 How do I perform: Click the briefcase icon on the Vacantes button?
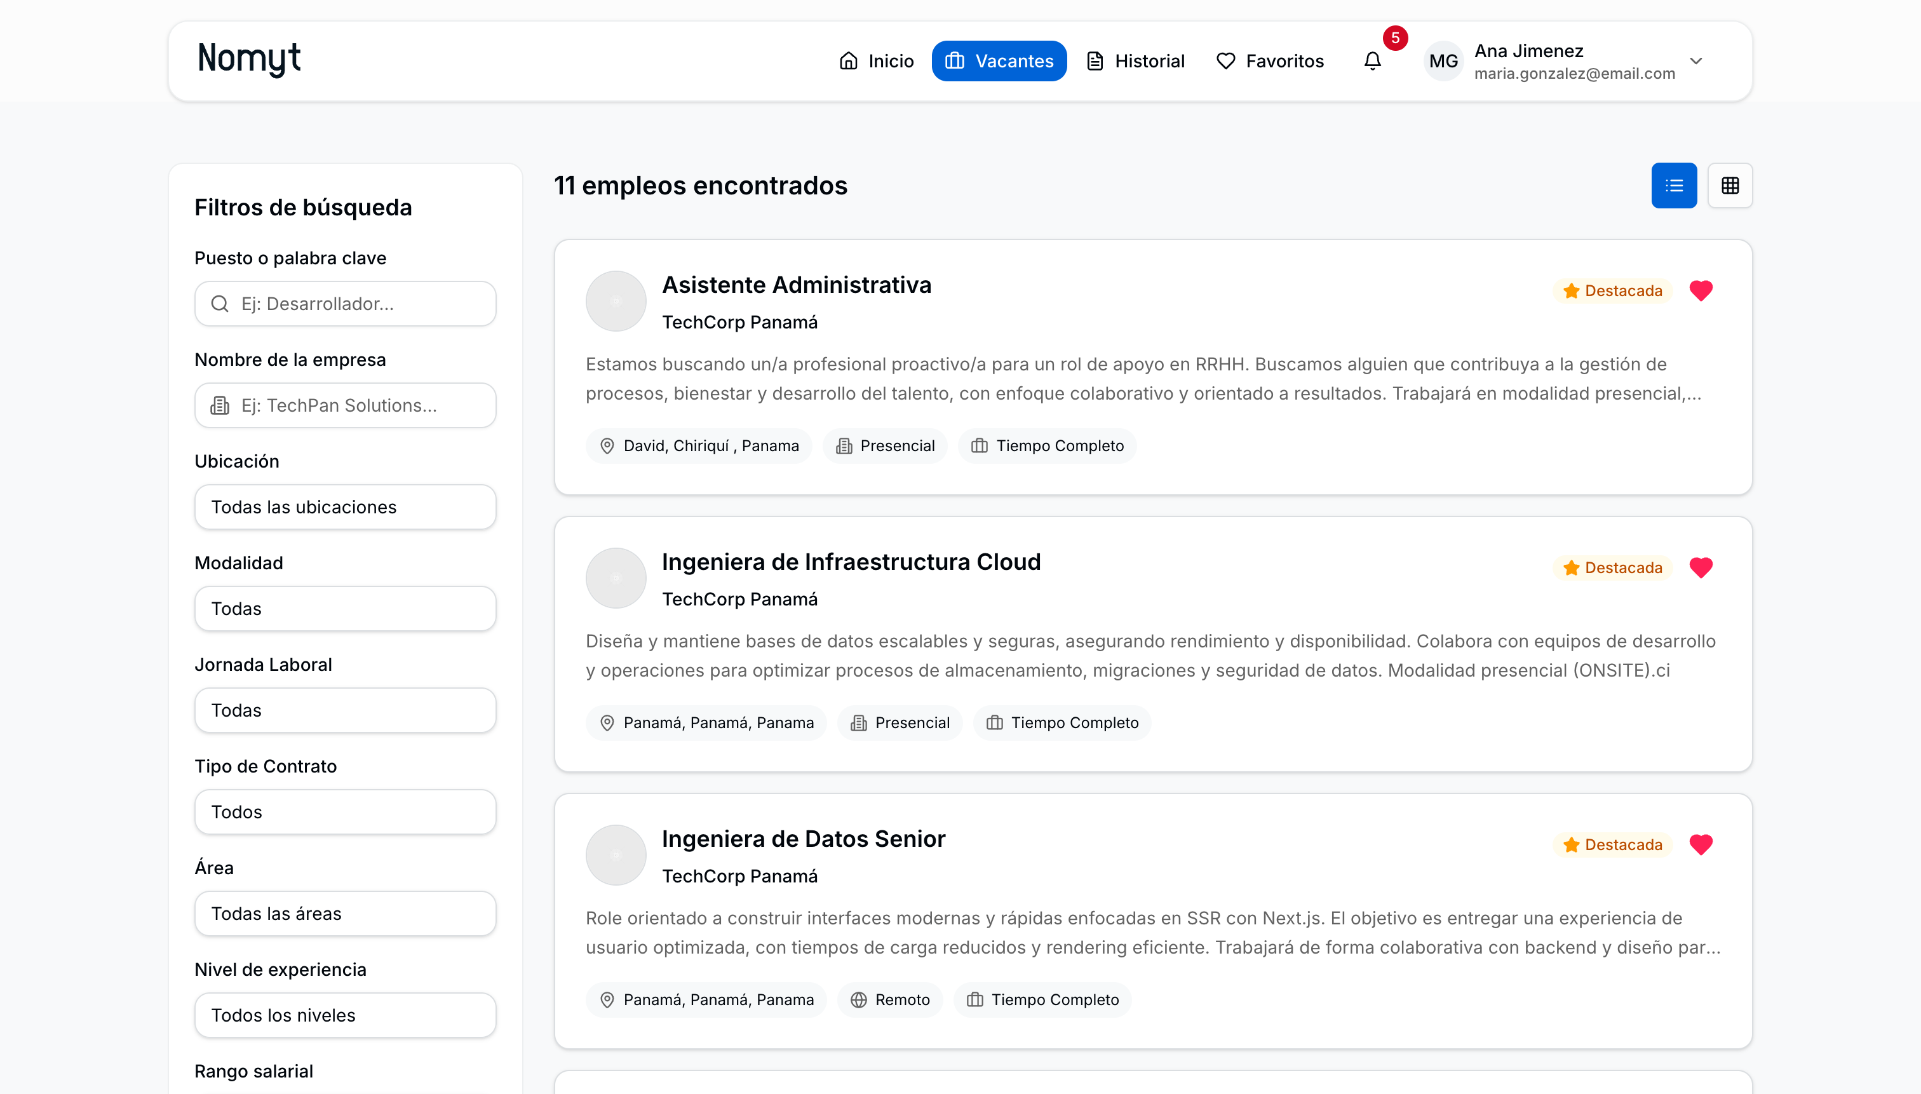(x=955, y=60)
